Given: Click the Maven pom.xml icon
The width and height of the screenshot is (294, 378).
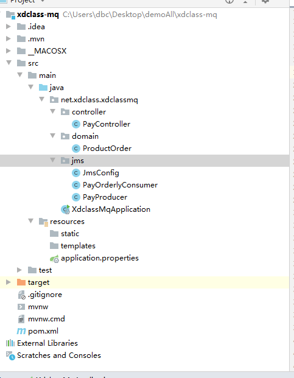Looking at the screenshot, I should click(21, 331).
